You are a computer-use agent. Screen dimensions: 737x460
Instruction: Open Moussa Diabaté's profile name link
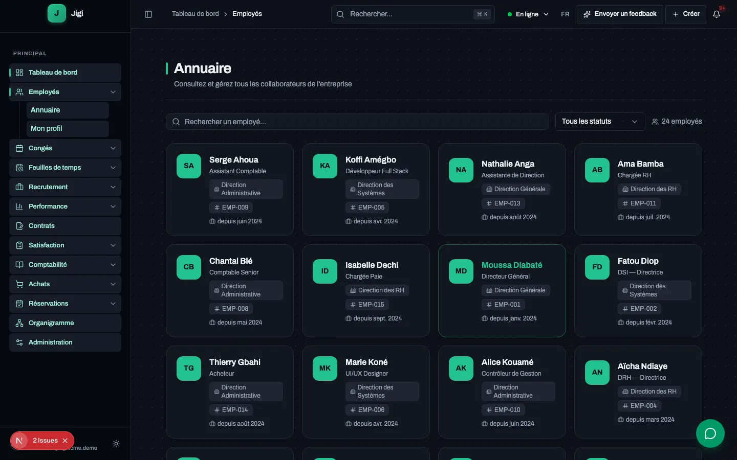(x=512, y=265)
